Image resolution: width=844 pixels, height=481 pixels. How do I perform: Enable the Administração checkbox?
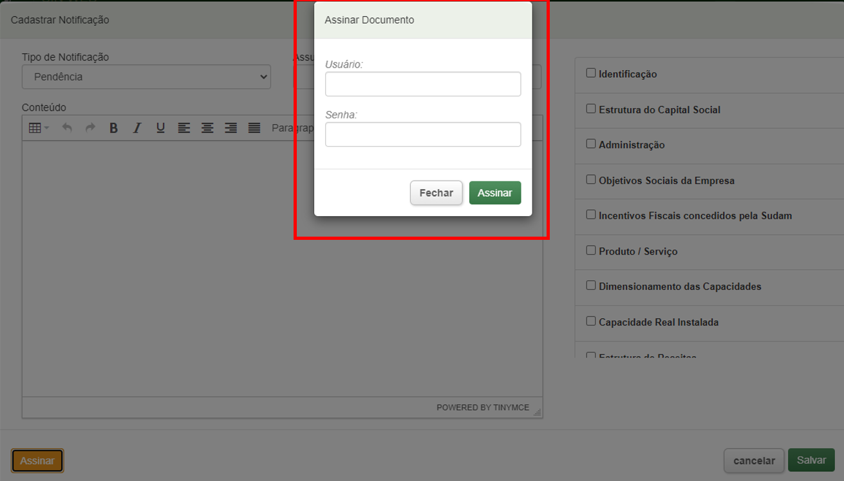point(590,144)
